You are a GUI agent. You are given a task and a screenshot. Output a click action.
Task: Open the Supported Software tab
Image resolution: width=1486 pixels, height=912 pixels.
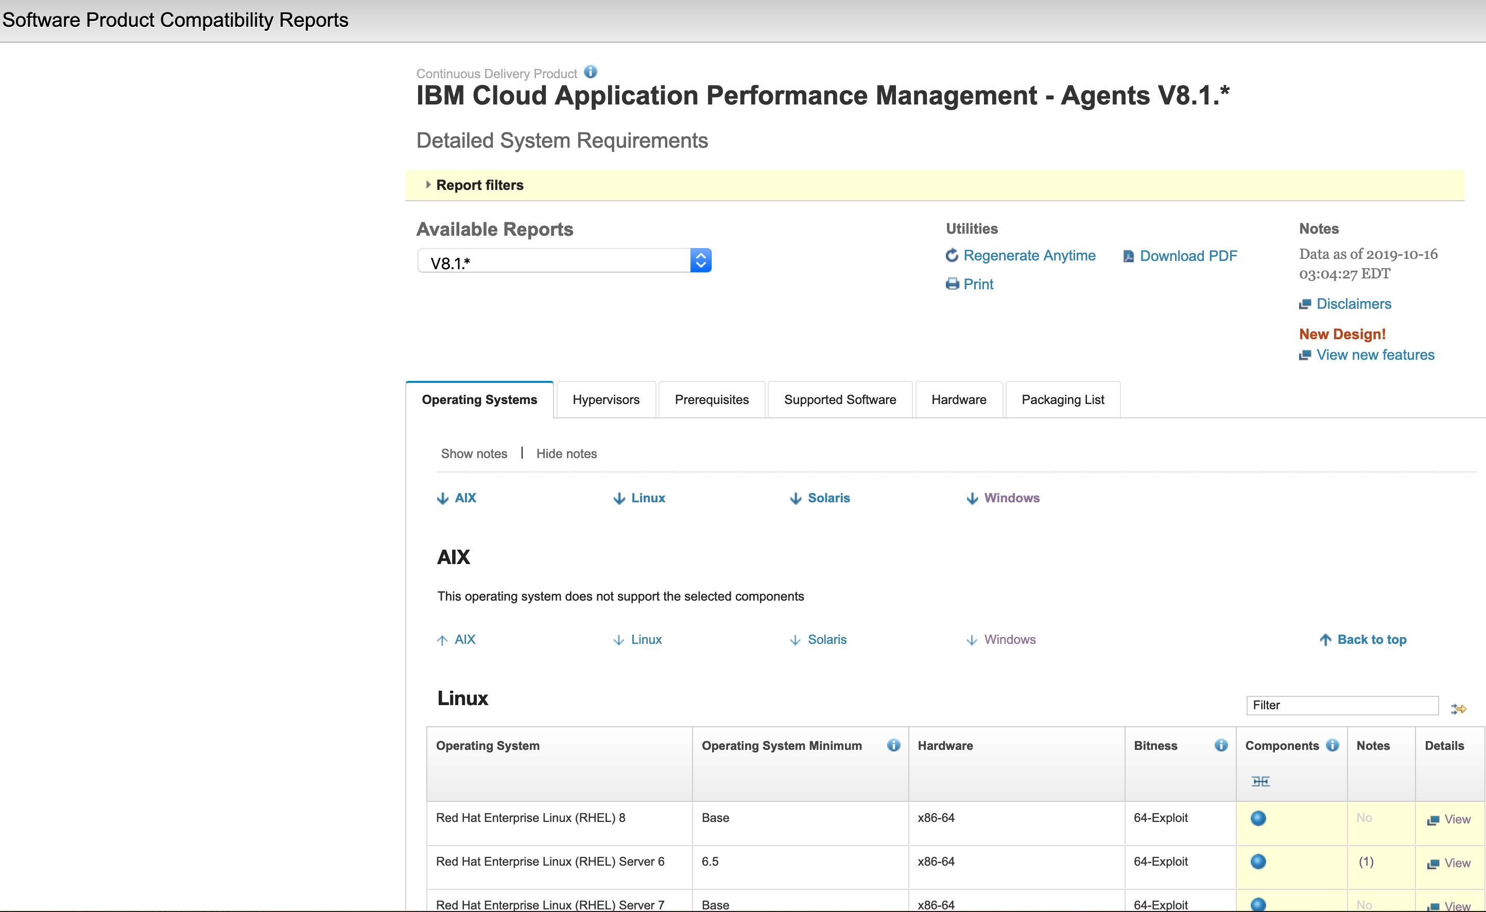(x=840, y=399)
